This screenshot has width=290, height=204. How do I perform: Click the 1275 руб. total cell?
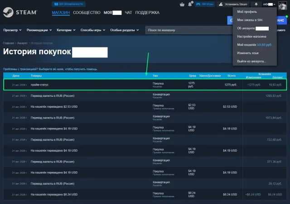[x=231, y=85]
